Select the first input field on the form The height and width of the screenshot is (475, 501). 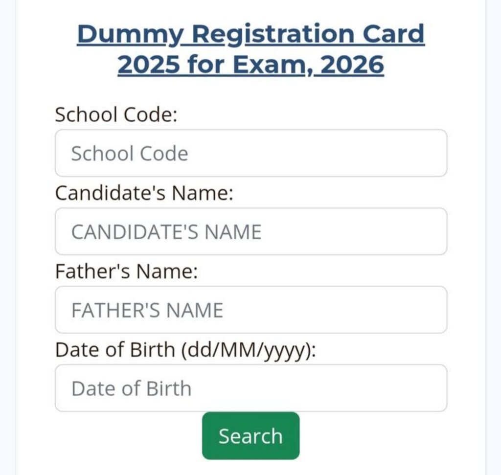tap(250, 153)
